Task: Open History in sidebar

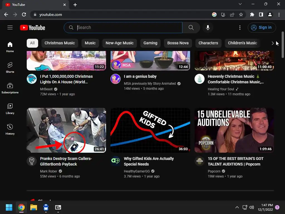Action: [10, 129]
